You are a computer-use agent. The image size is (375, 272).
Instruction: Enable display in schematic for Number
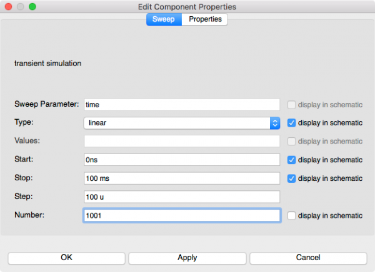292,215
